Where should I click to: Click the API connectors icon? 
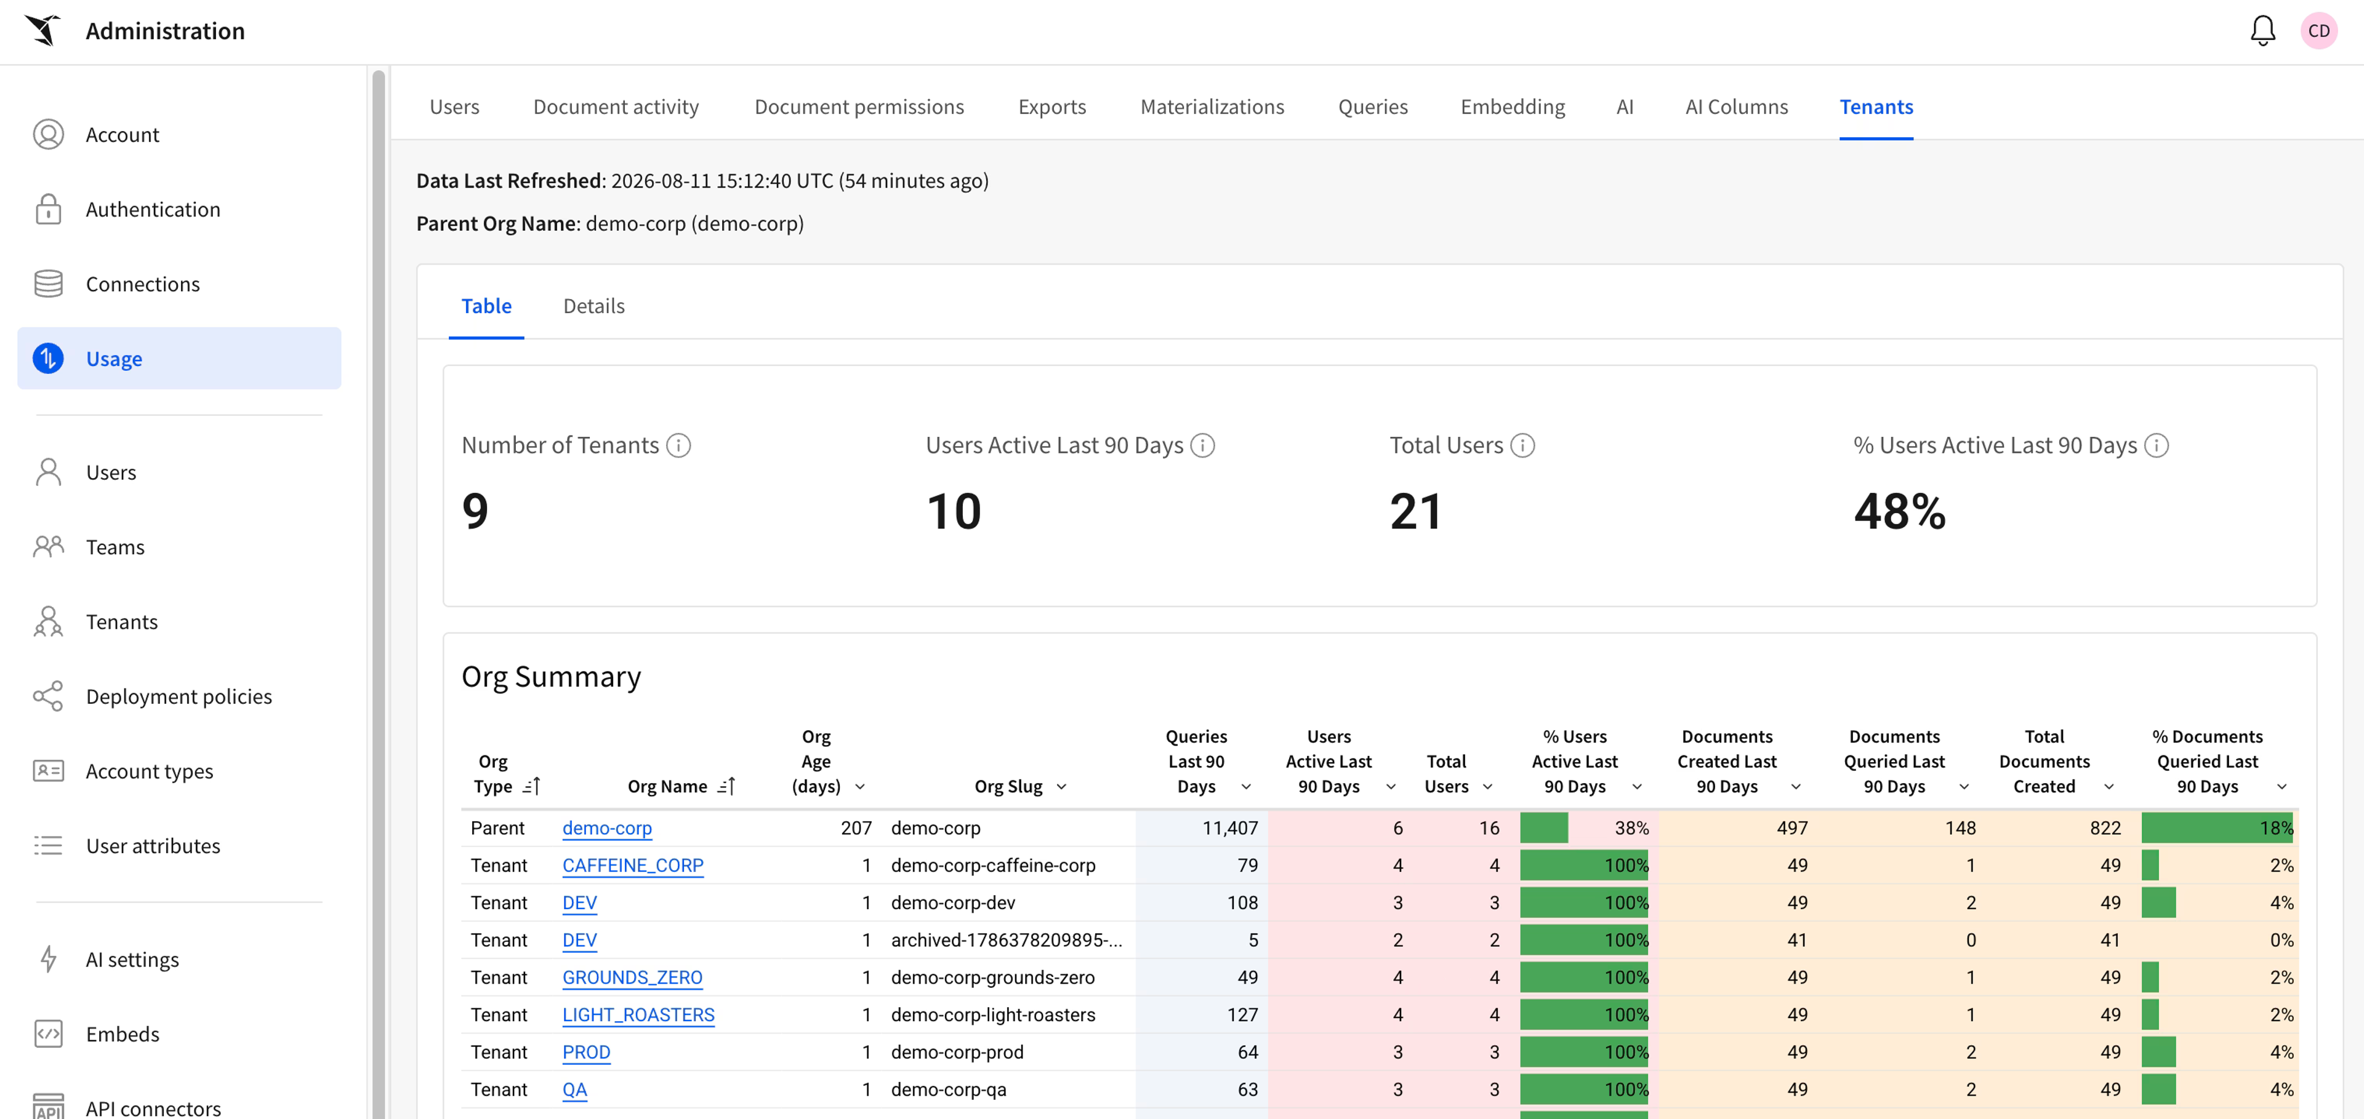point(49,1105)
